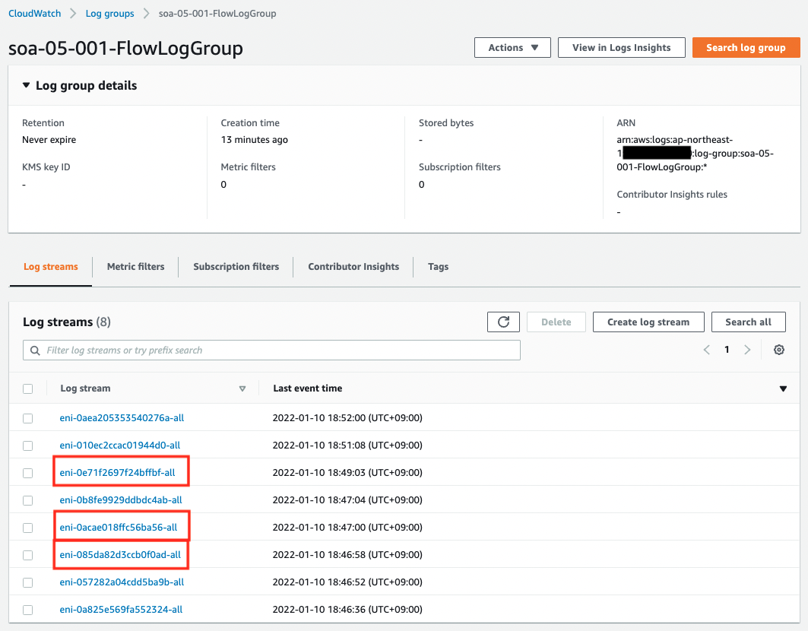Collapse the Log group details section
Image resolution: width=808 pixels, height=631 pixels.
point(27,86)
